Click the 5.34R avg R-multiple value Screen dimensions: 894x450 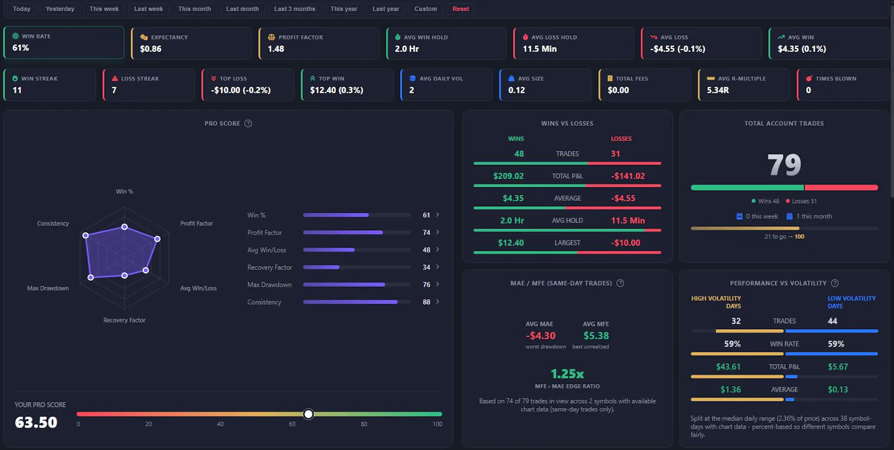click(718, 90)
